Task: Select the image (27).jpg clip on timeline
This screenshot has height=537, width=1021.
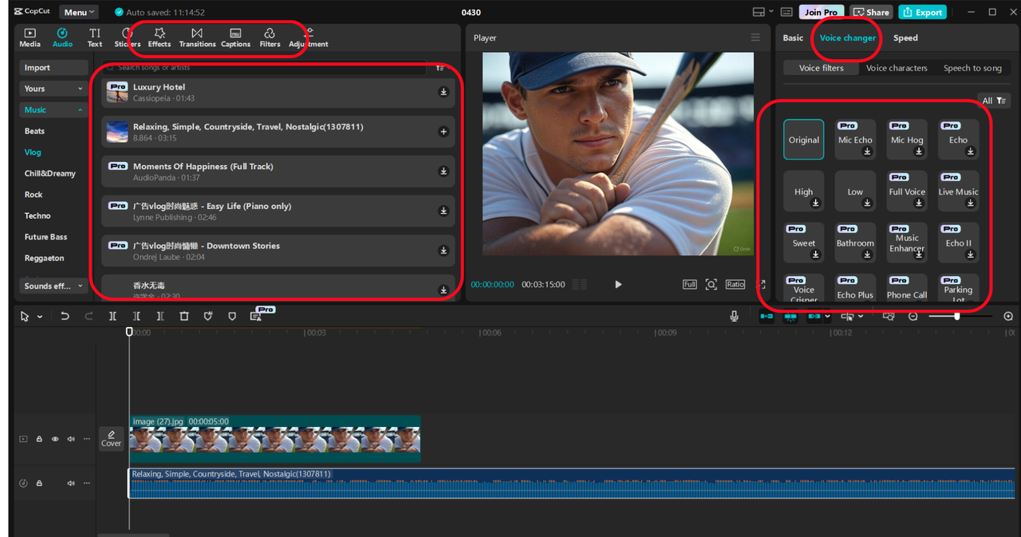Action: point(274,438)
